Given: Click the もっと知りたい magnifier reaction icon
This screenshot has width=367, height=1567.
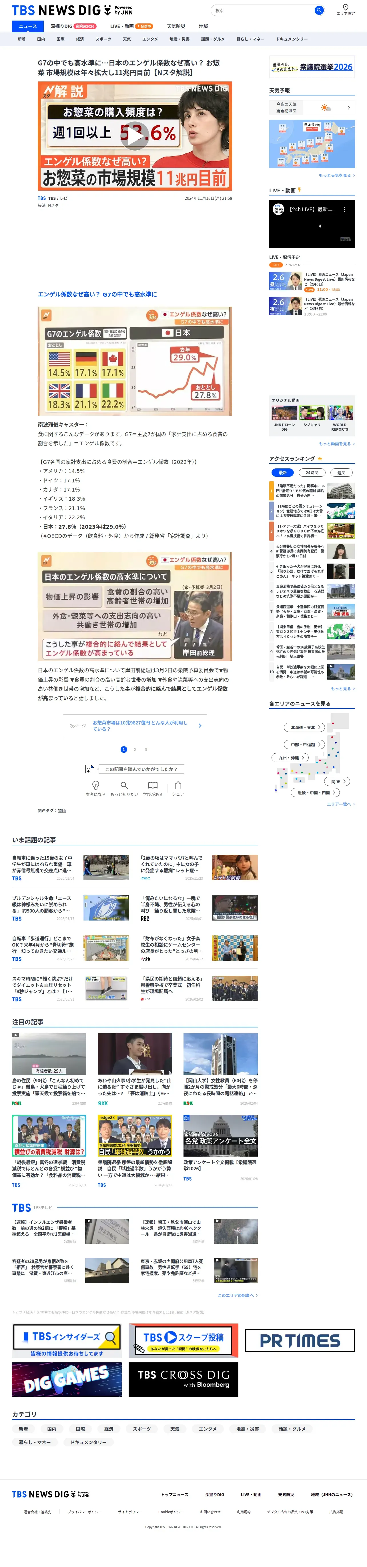Looking at the screenshot, I should [x=124, y=785].
